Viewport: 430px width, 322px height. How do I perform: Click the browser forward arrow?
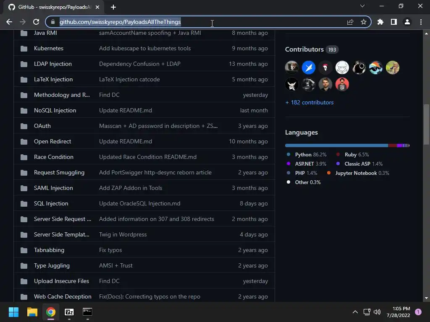pos(23,22)
